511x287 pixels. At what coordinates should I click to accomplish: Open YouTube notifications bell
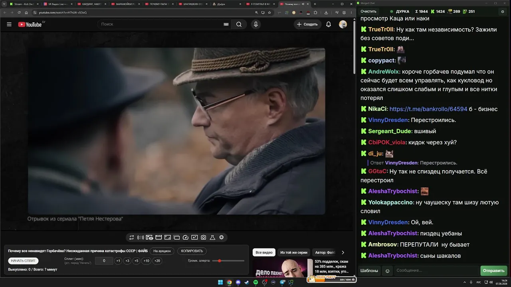click(x=329, y=24)
